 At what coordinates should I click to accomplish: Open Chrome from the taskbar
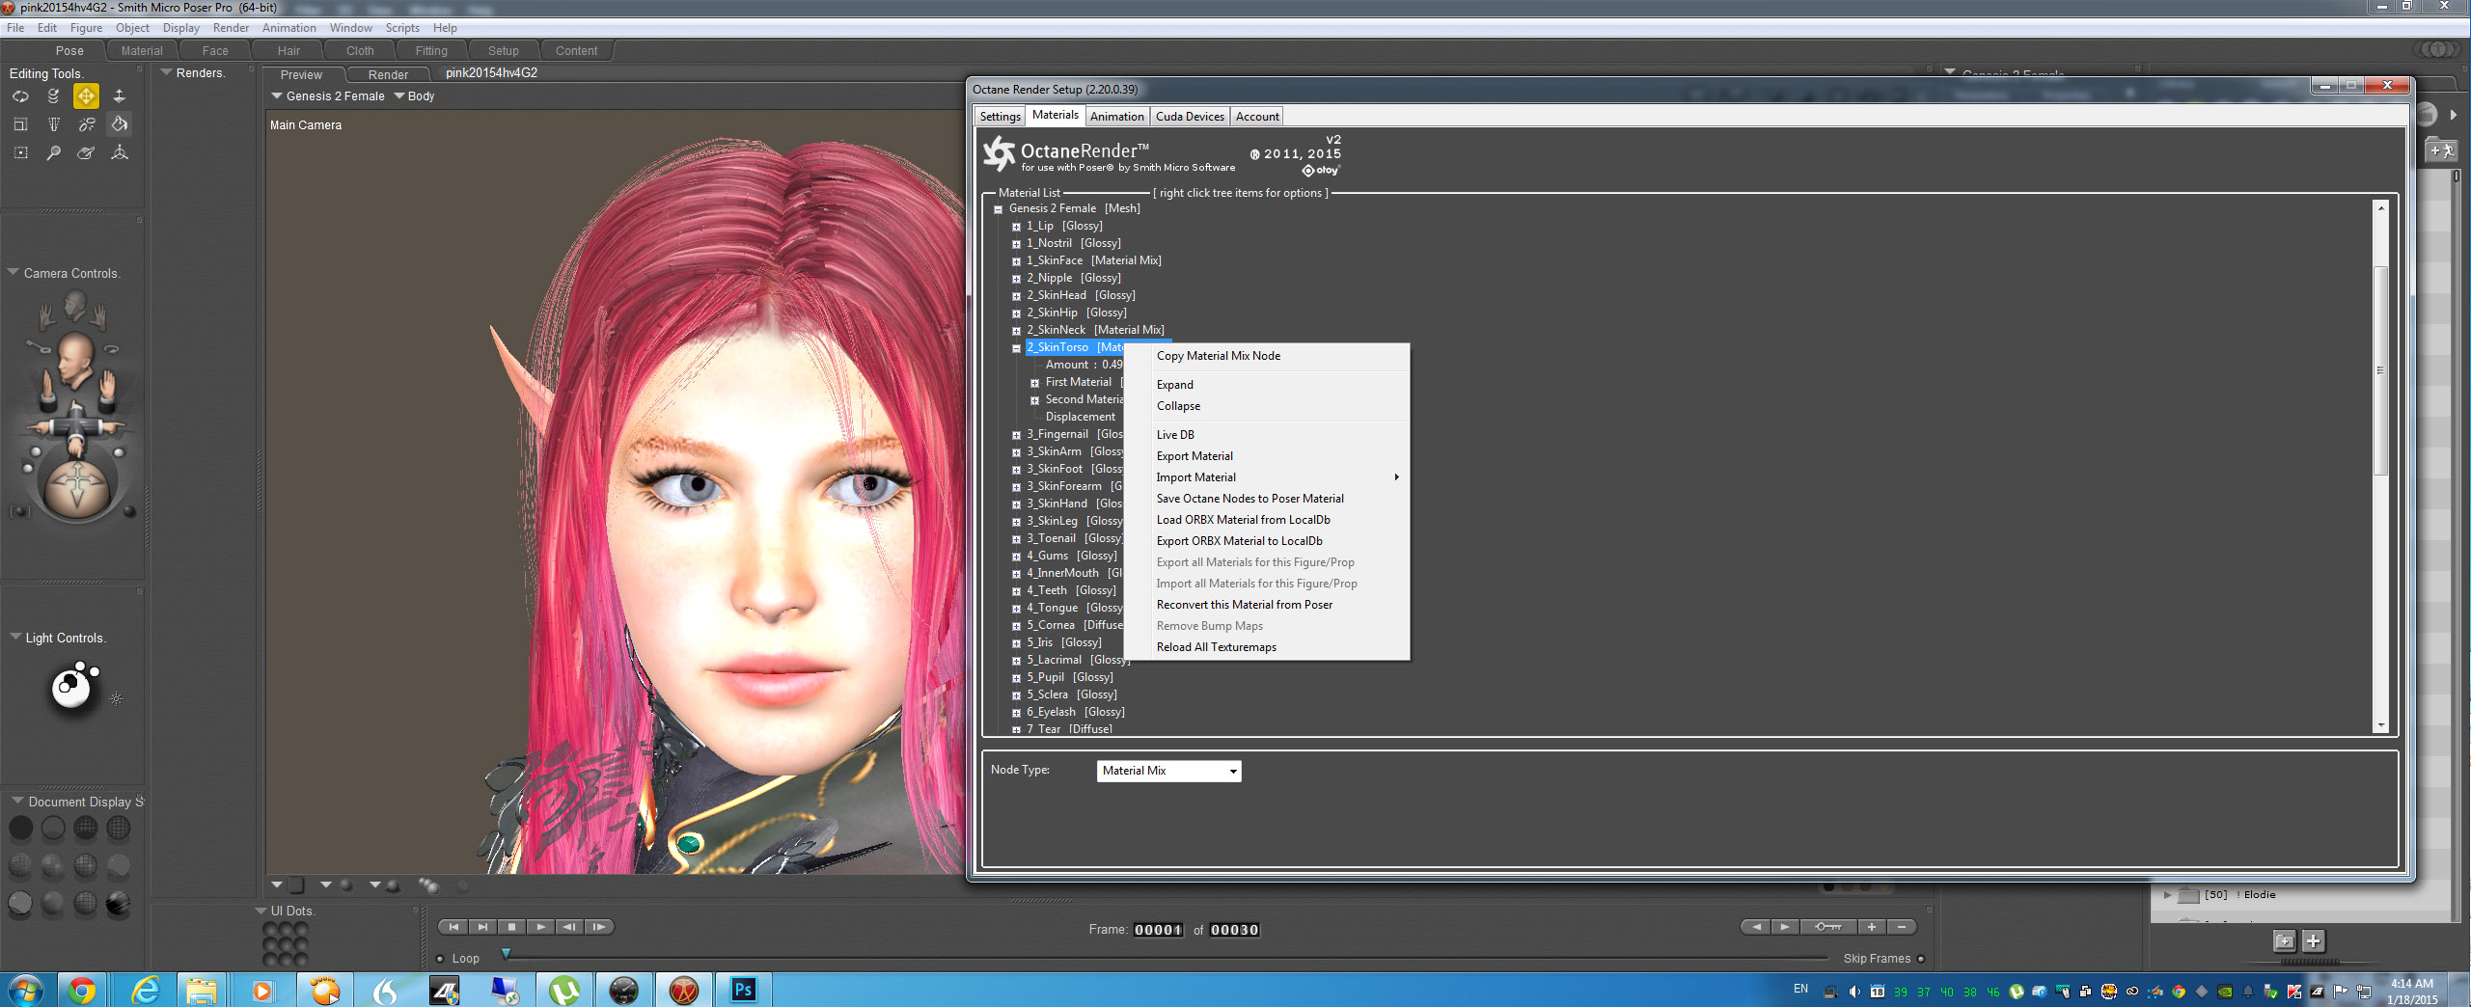pos(82,991)
